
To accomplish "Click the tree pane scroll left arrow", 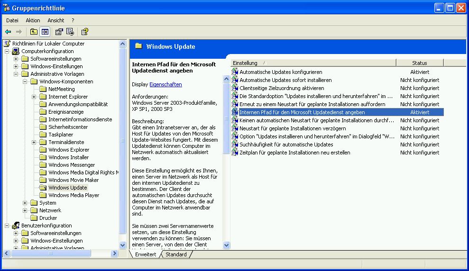I will (x=7, y=253).
